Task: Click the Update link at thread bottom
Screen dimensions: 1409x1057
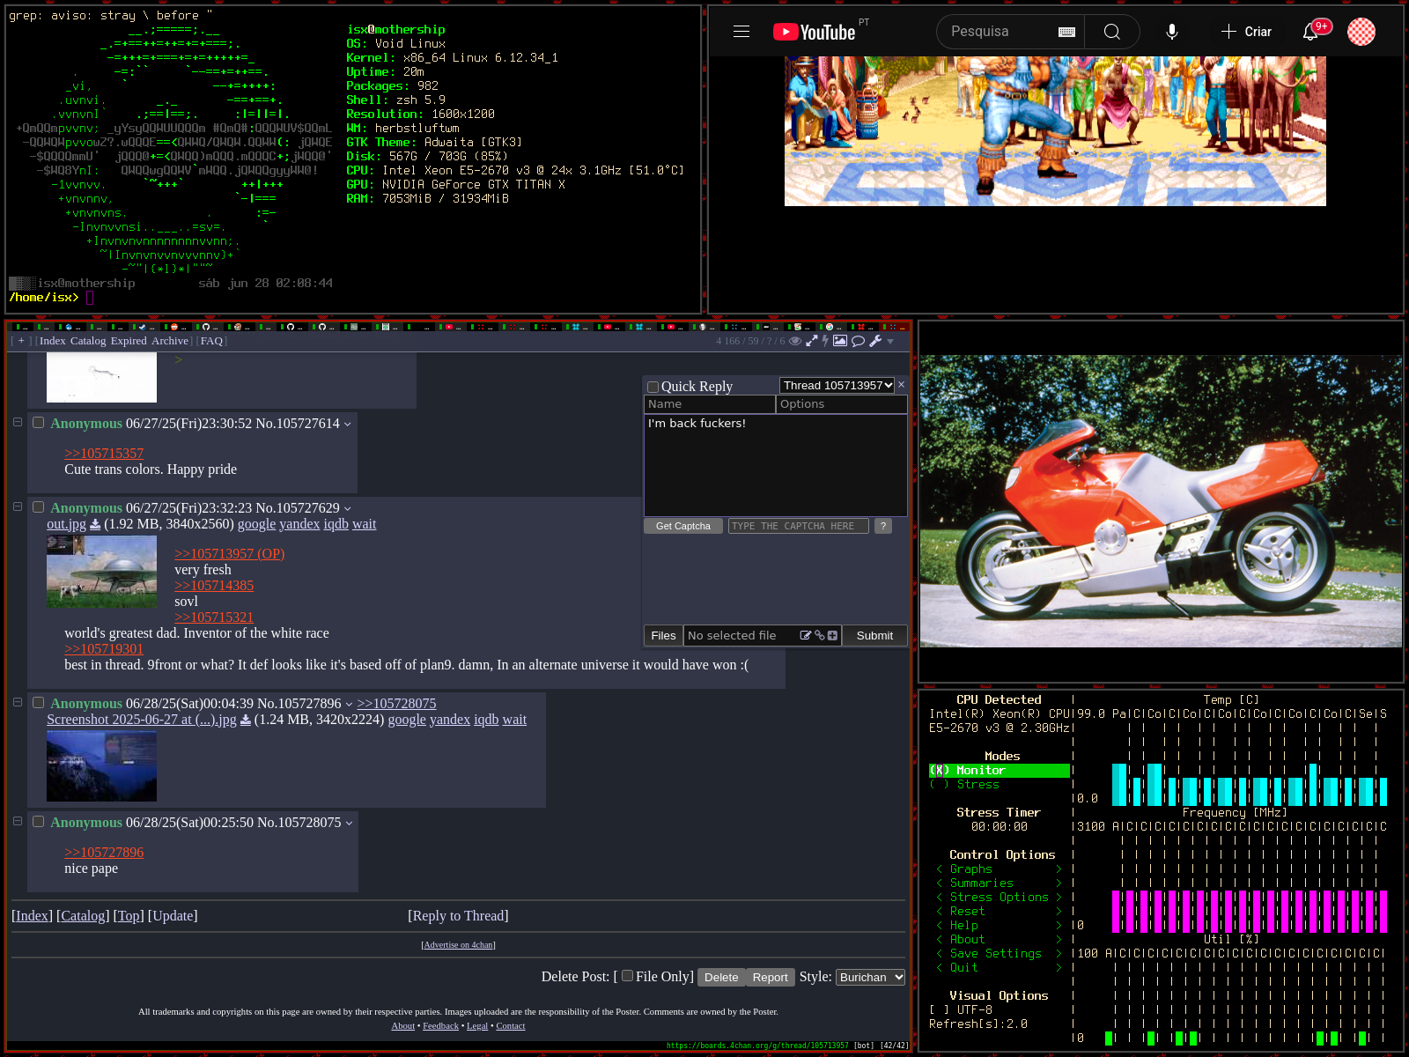Action: pyautogui.click(x=173, y=916)
